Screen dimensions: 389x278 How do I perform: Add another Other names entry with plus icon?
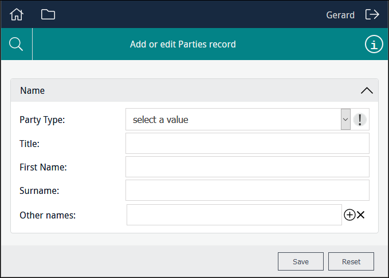[x=349, y=215]
